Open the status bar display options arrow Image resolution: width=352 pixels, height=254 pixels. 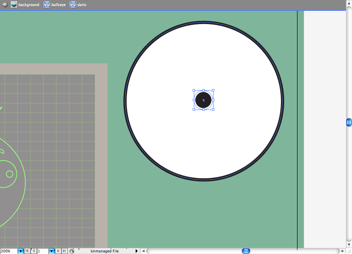(x=136, y=251)
